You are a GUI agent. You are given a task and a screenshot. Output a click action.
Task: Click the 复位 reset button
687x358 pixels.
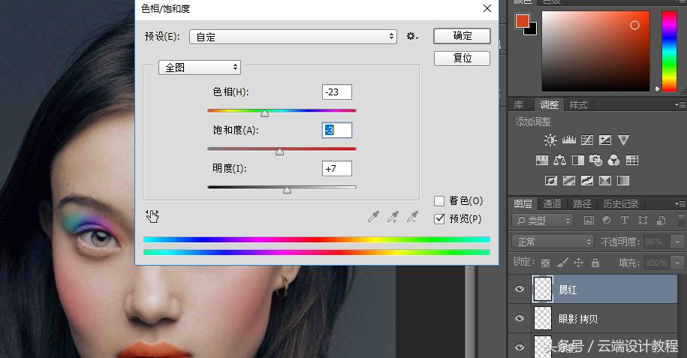(462, 59)
